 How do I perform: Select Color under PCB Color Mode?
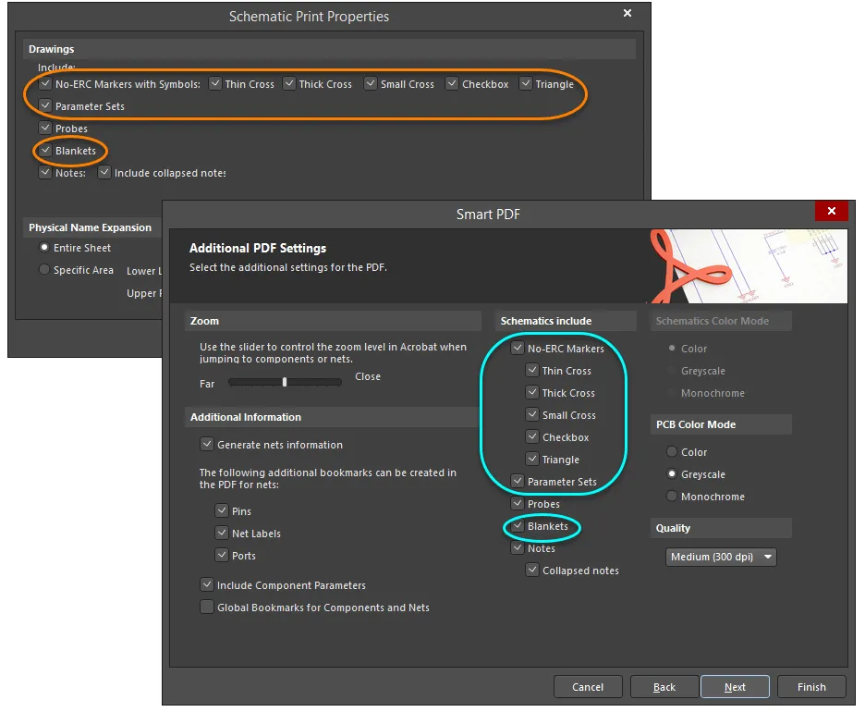tap(671, 451)
